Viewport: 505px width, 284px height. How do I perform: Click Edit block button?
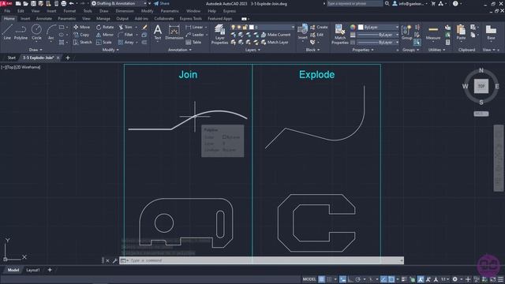click(317, 35)
